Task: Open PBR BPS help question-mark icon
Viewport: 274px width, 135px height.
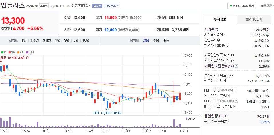Action: point(236,101)
